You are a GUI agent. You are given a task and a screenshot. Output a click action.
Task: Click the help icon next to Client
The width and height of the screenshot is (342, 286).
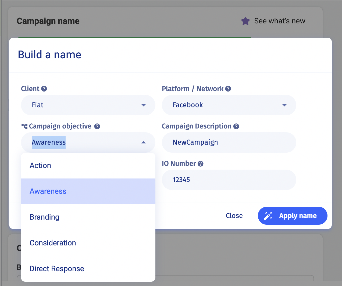pyautogui.click(x=44, y=89)
